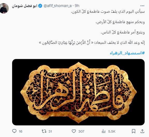
Task: Click the like count 307
Action: click(81, 132)
